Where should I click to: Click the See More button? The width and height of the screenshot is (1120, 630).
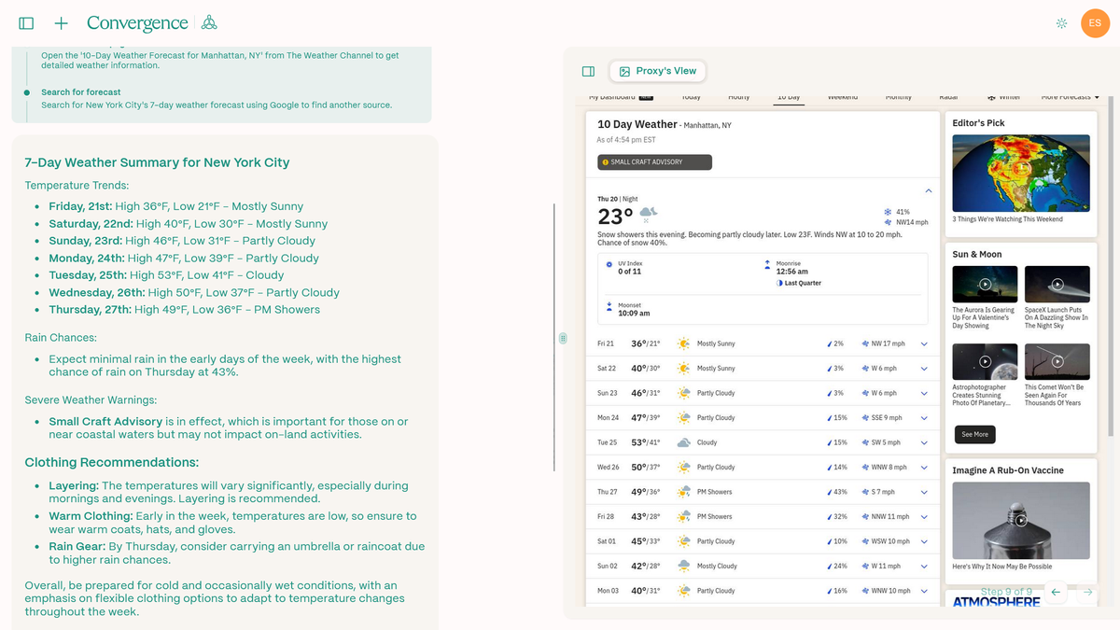point(974,434)
